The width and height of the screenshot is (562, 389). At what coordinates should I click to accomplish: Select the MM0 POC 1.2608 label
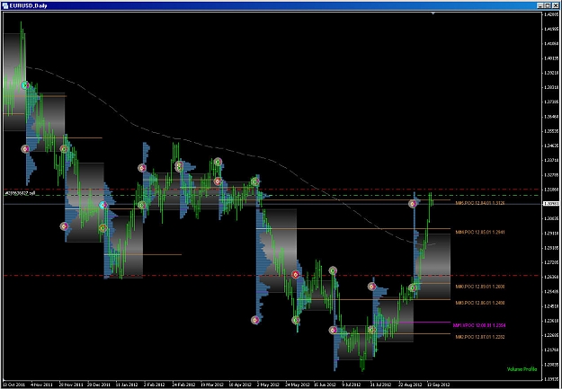(480, 287)
